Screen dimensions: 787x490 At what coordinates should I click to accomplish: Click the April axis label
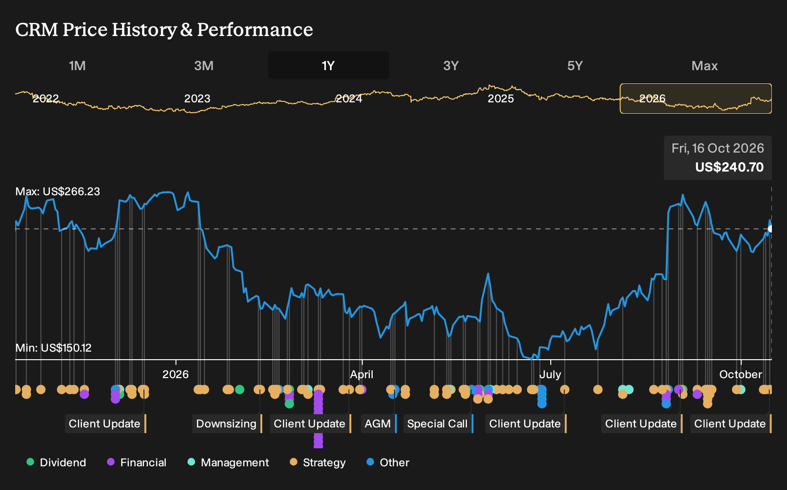[x=361, y=374]
